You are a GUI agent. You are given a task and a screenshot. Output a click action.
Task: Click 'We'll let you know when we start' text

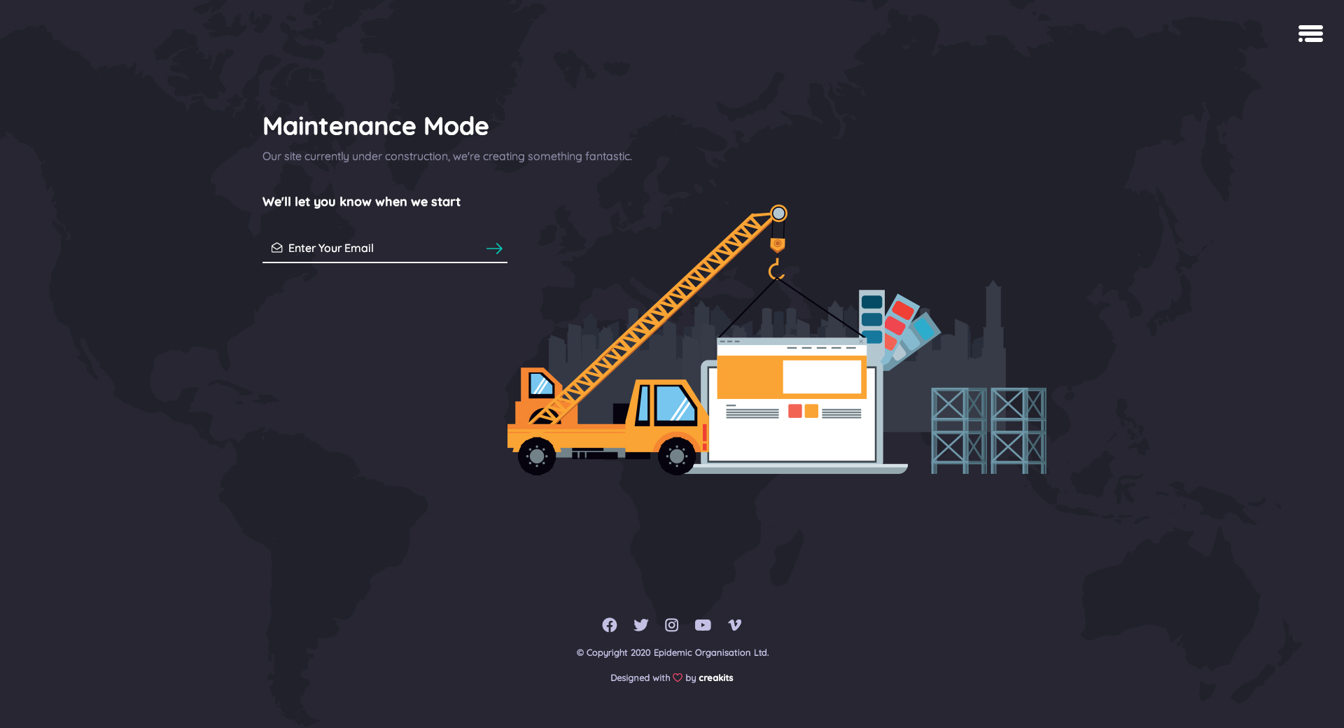(361, 202)
